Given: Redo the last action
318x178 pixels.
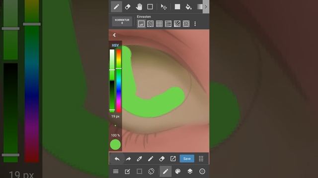Looking at the screenshot, I should point(128,159).
